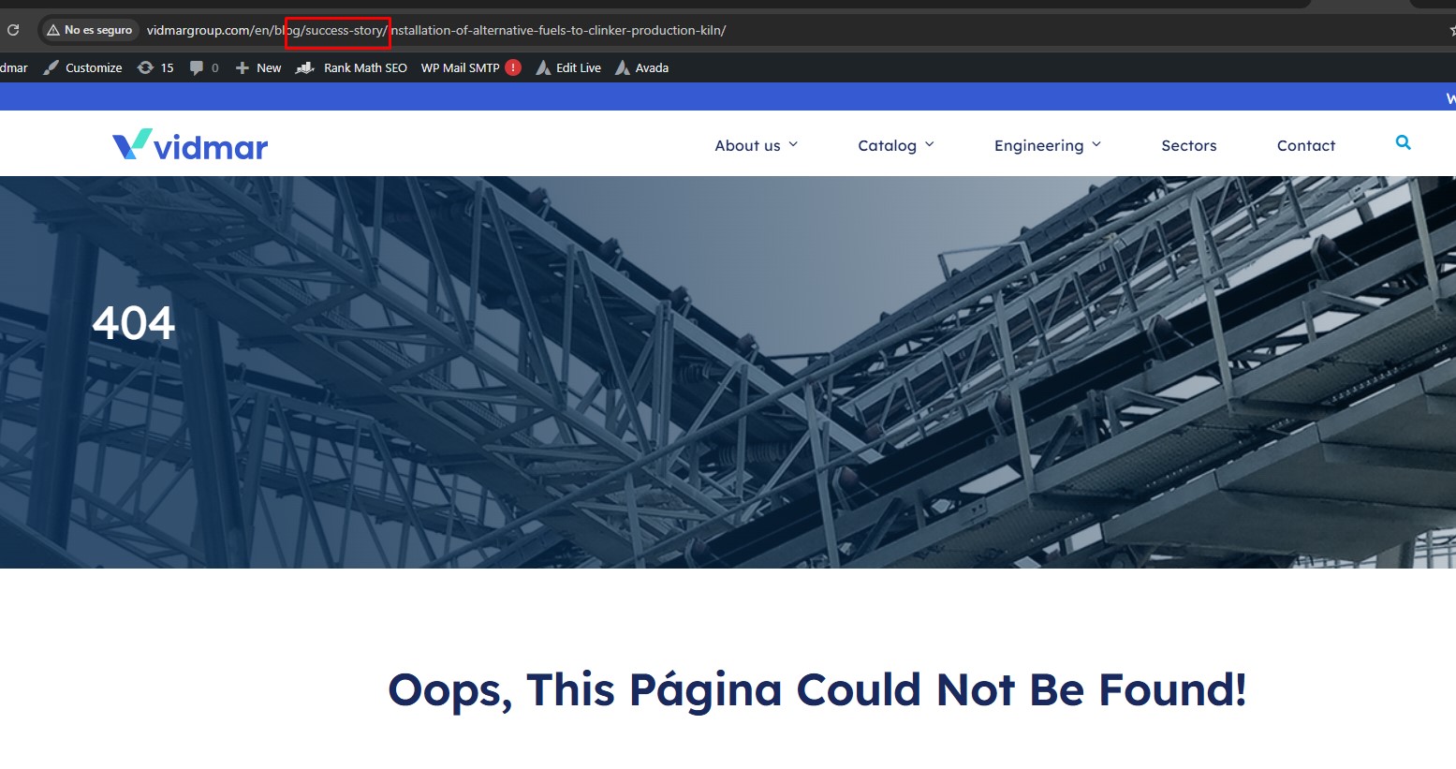Click the Vidmar logo to go home
Screen dimensions: 1456x769
point(190,144)
